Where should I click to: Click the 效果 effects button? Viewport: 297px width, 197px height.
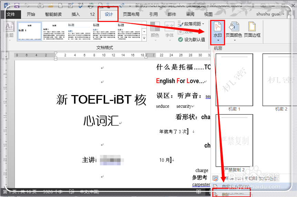pos(186,32)
